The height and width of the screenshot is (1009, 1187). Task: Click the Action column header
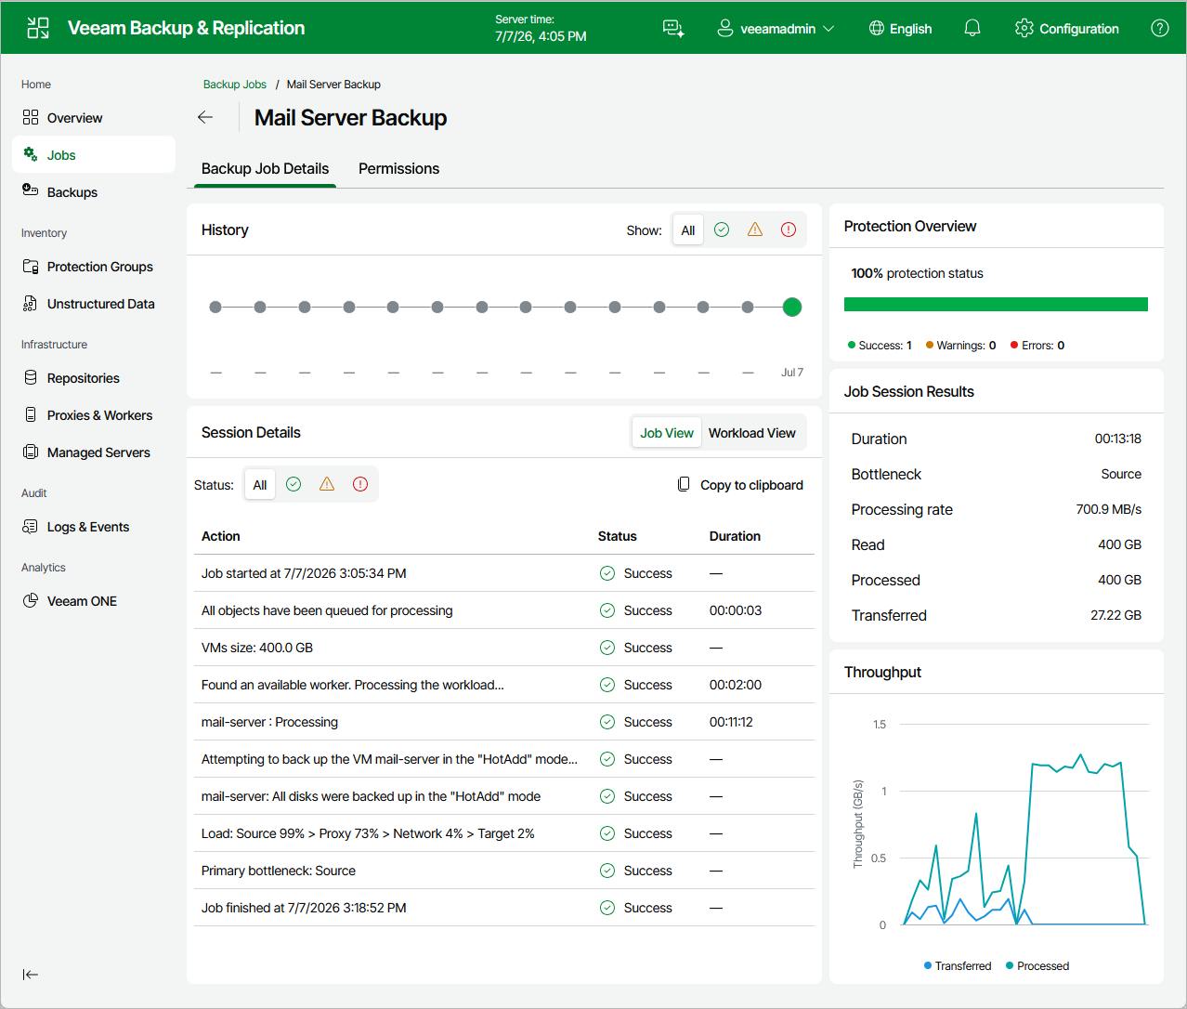pos(221,536)
